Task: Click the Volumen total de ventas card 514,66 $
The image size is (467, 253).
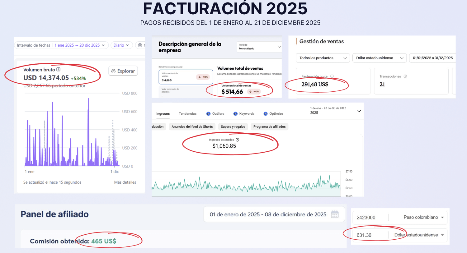Action: (186, 77)
